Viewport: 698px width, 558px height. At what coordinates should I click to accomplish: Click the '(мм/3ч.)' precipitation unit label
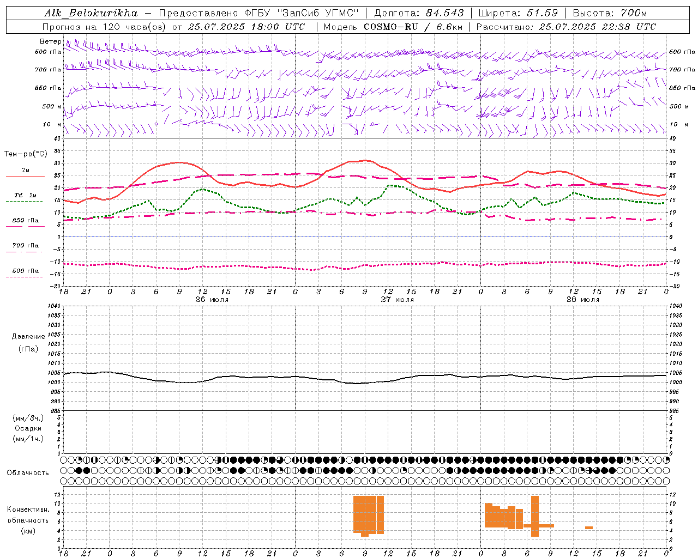tap(28, 418)
